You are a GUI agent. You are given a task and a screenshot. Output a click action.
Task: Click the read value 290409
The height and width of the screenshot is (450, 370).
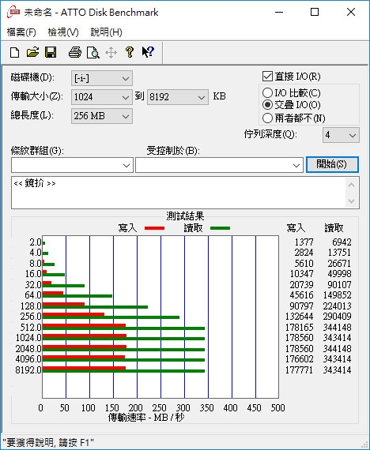[337, 317]
